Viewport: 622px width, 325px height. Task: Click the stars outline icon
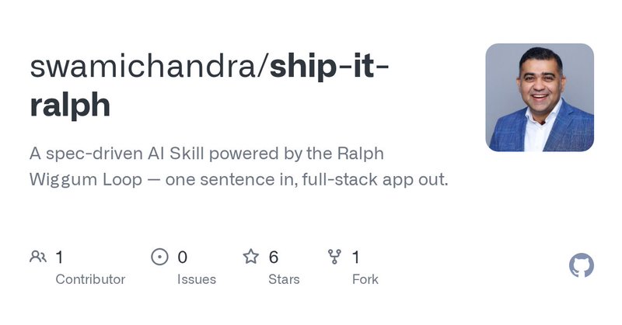click(x=251, y=257)
